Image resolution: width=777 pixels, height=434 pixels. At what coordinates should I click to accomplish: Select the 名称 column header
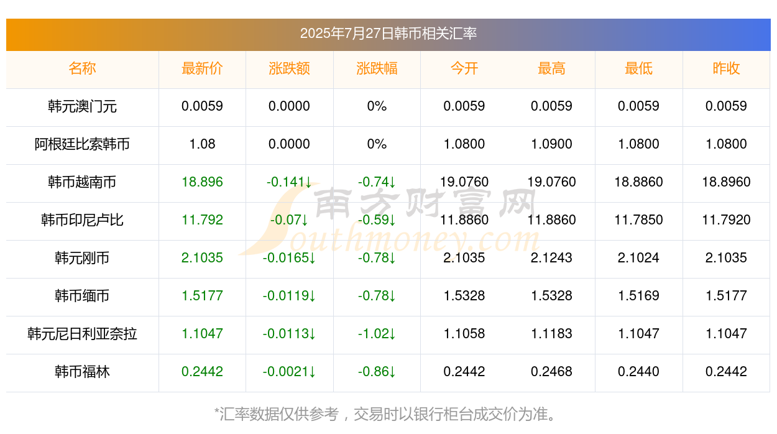tap(82, 68)
